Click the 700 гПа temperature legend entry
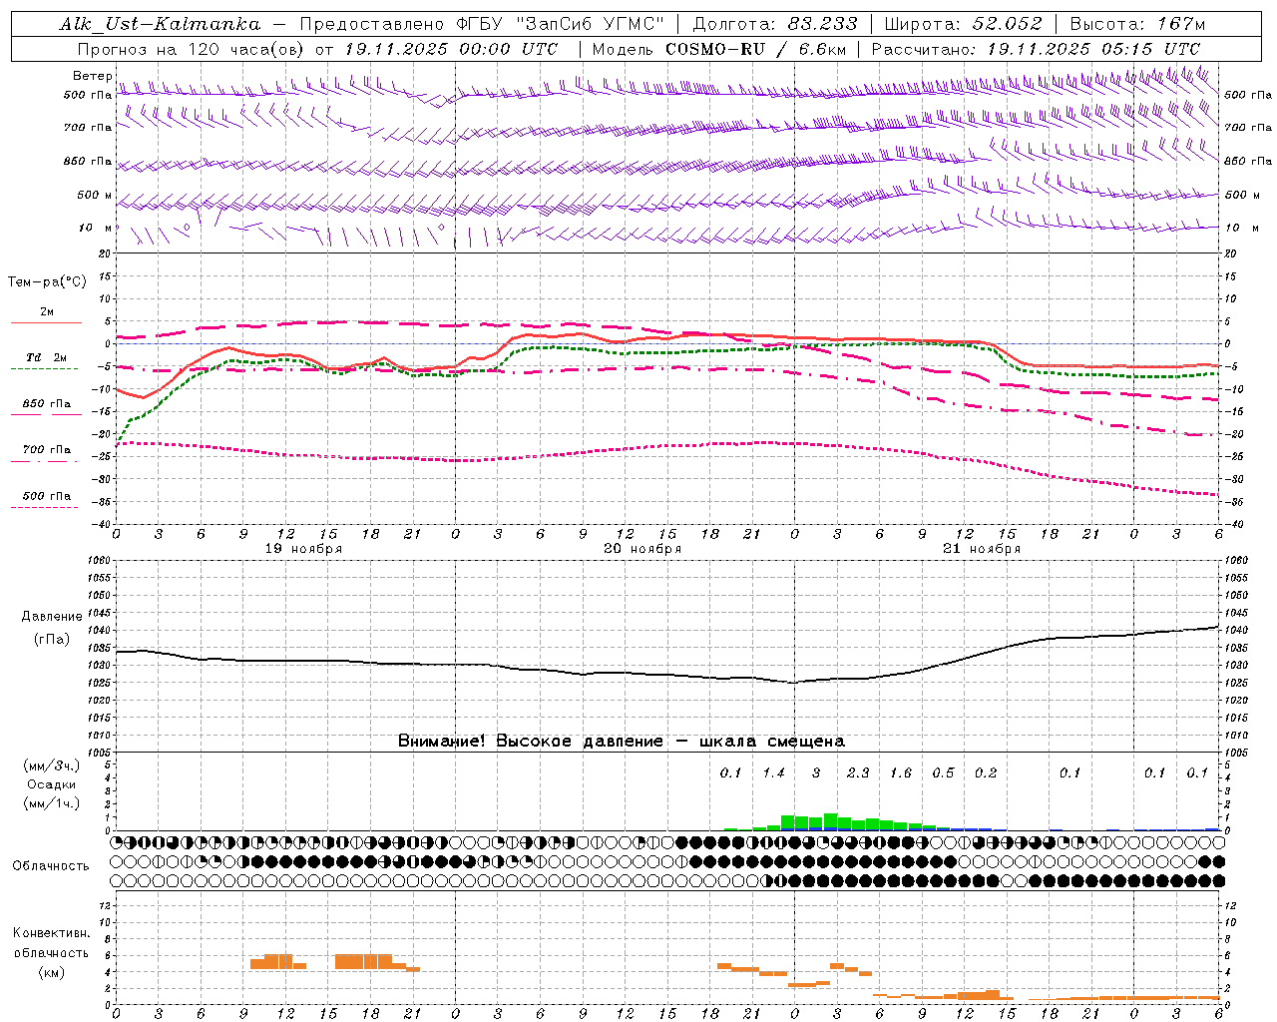Screen dimensions: 1277x1022 [47, 449]
